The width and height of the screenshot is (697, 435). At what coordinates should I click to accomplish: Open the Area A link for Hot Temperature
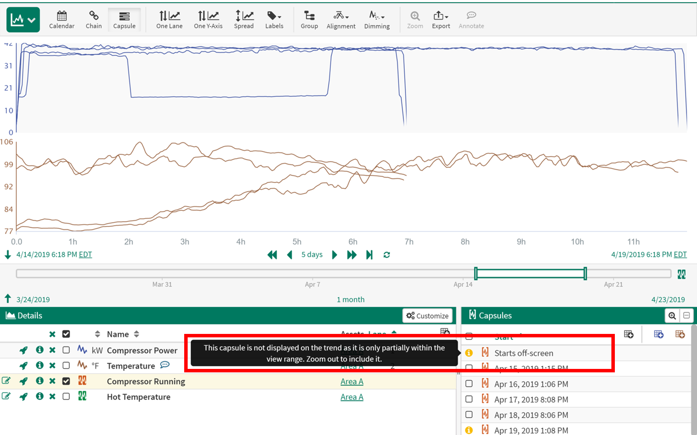click(x=352, y=397)
